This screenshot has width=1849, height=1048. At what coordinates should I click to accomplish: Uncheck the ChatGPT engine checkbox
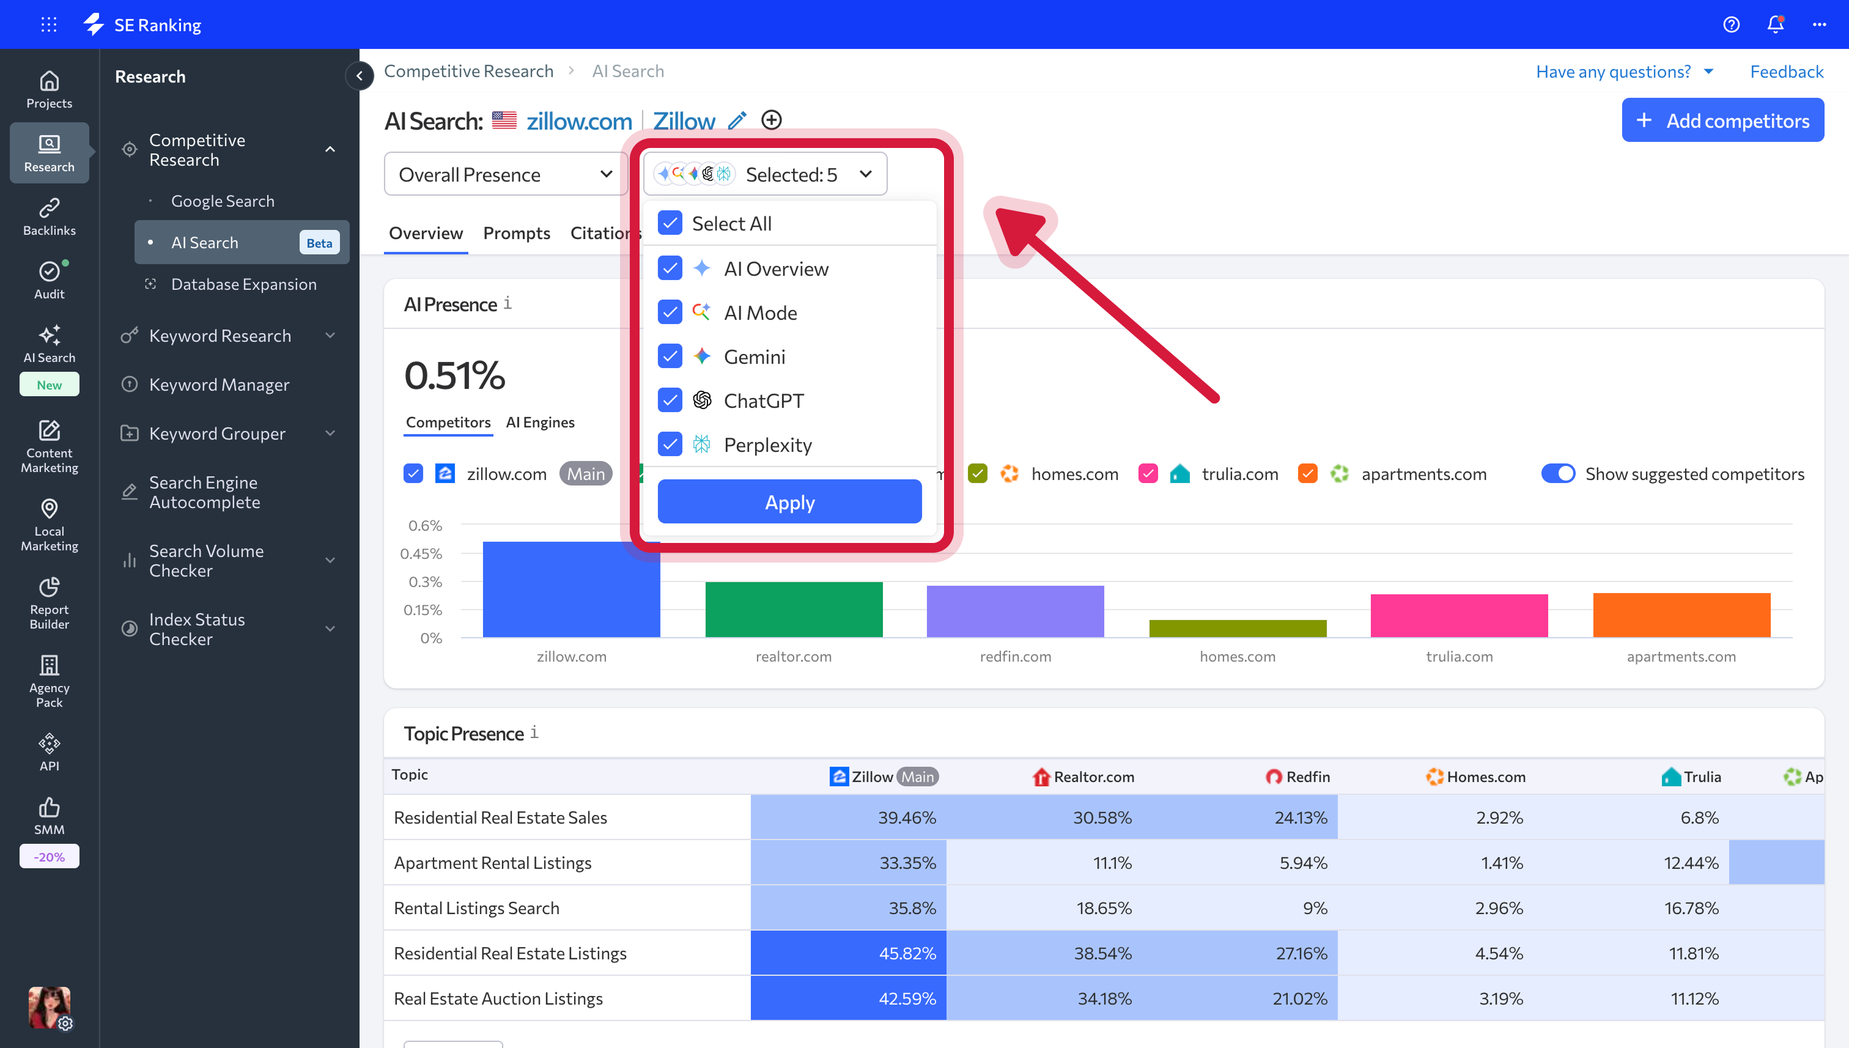pyautogui.click(x=670, y=400)
